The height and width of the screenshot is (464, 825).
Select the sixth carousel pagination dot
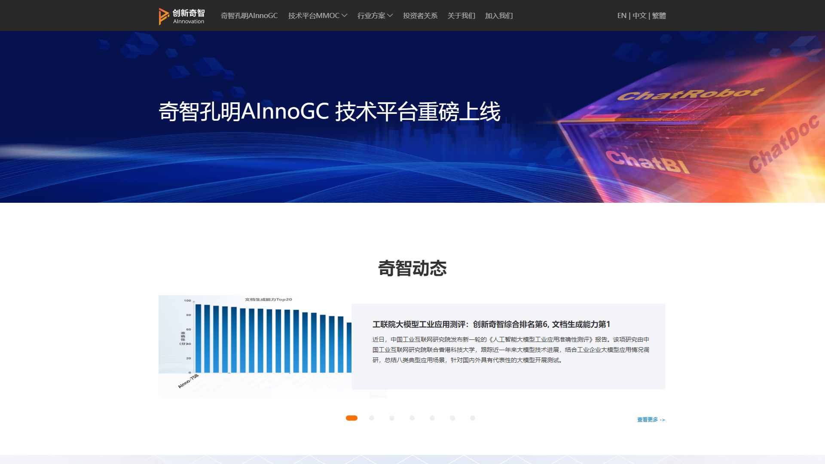tap(452, 417)
